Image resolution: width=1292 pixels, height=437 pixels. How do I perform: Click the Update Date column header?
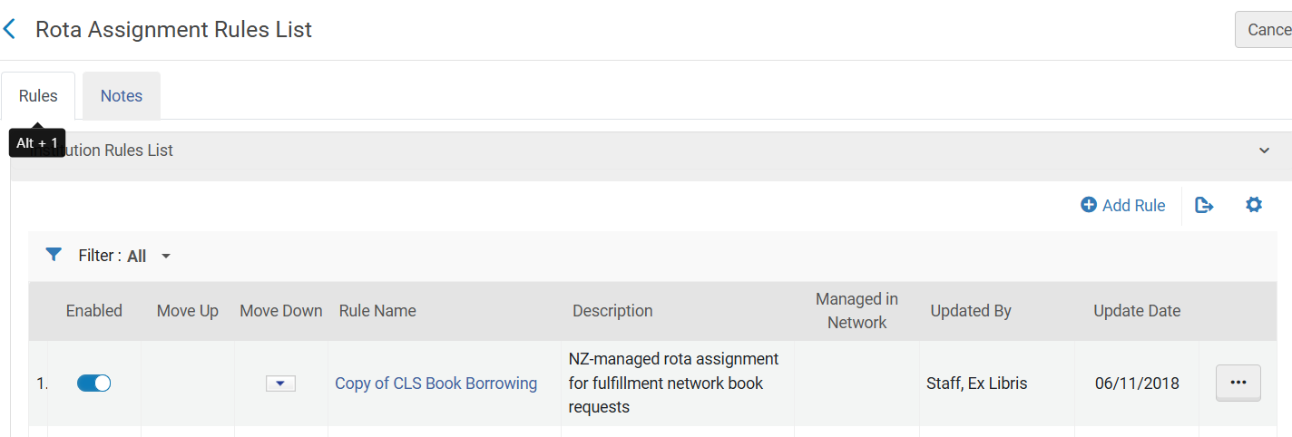click(x=1137, y=311)
